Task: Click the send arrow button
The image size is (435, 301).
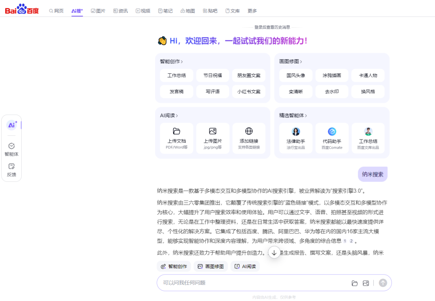Action: point(383,283)
